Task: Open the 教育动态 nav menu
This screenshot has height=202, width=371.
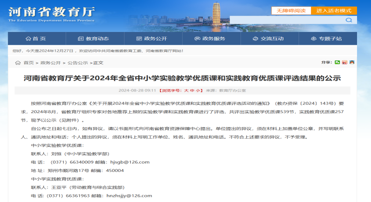Action: (94, 39)
